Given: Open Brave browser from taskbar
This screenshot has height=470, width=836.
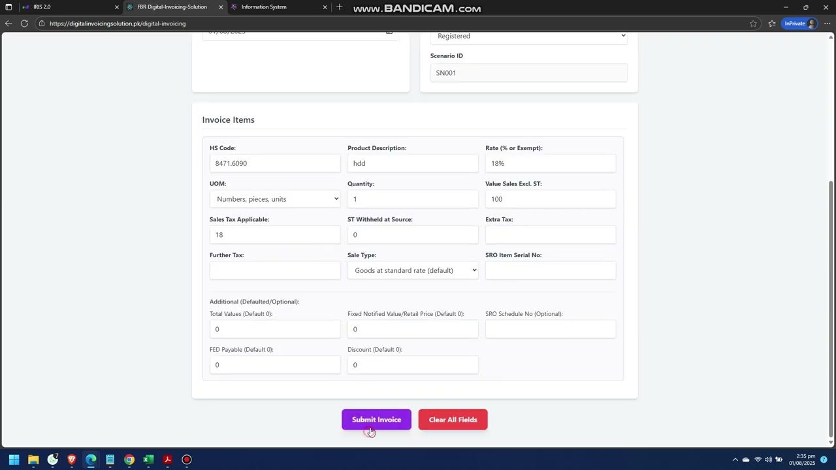Looking at the screenshot, I should pos(72,460).
